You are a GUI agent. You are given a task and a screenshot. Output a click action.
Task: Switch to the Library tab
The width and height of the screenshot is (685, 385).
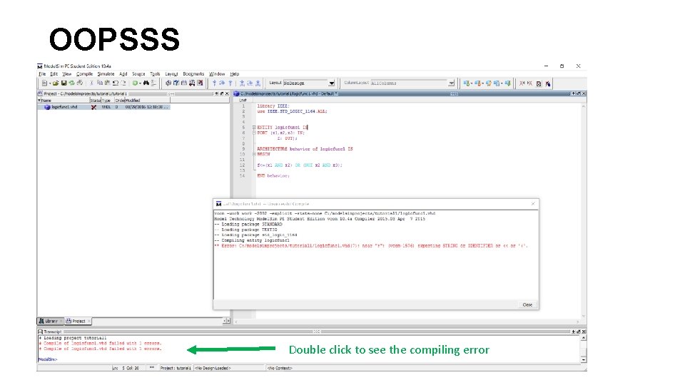pyautogui.click(x=49, y=321)
